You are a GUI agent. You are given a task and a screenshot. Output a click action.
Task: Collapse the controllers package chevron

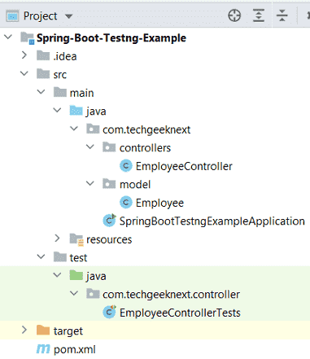(90, 147)
